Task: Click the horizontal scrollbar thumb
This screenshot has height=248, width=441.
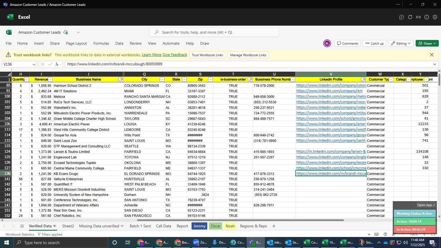Action: tap(240, 220)
